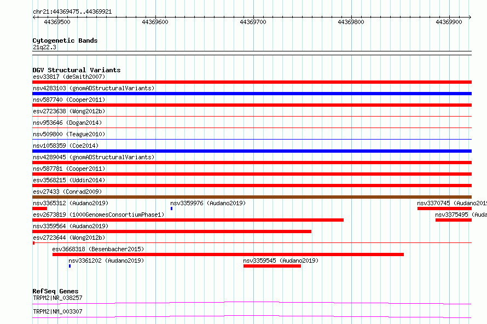The height and width of the screenshot is (324, 487).
Task: Open the Cytogenetic Bands track heading
Action: click(x=65, y=40)
